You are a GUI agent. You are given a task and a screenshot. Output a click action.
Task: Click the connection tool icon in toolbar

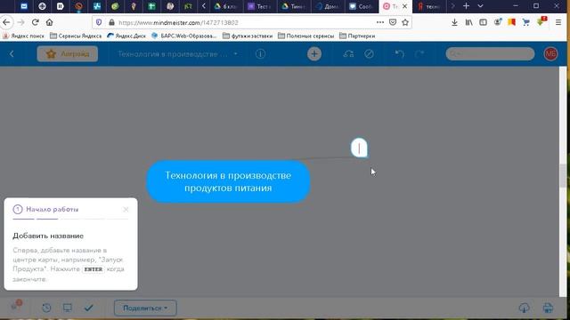point(348,54)
